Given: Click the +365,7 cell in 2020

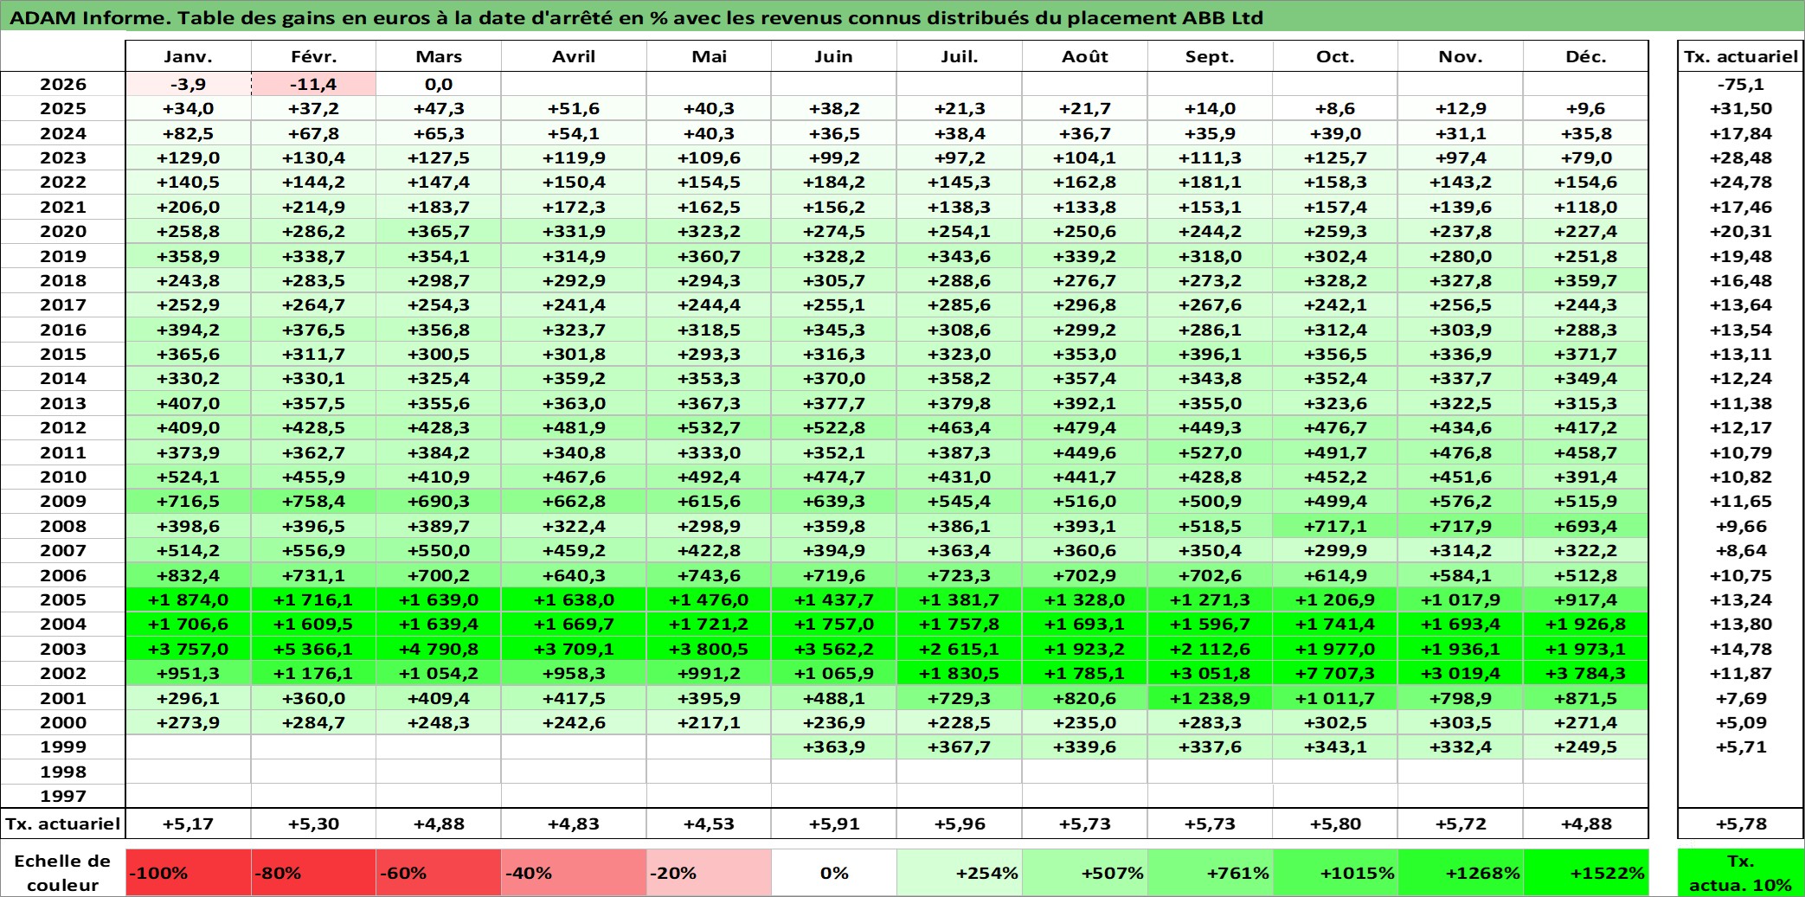Looking at the screenshot, I should [x=439, y=231].
